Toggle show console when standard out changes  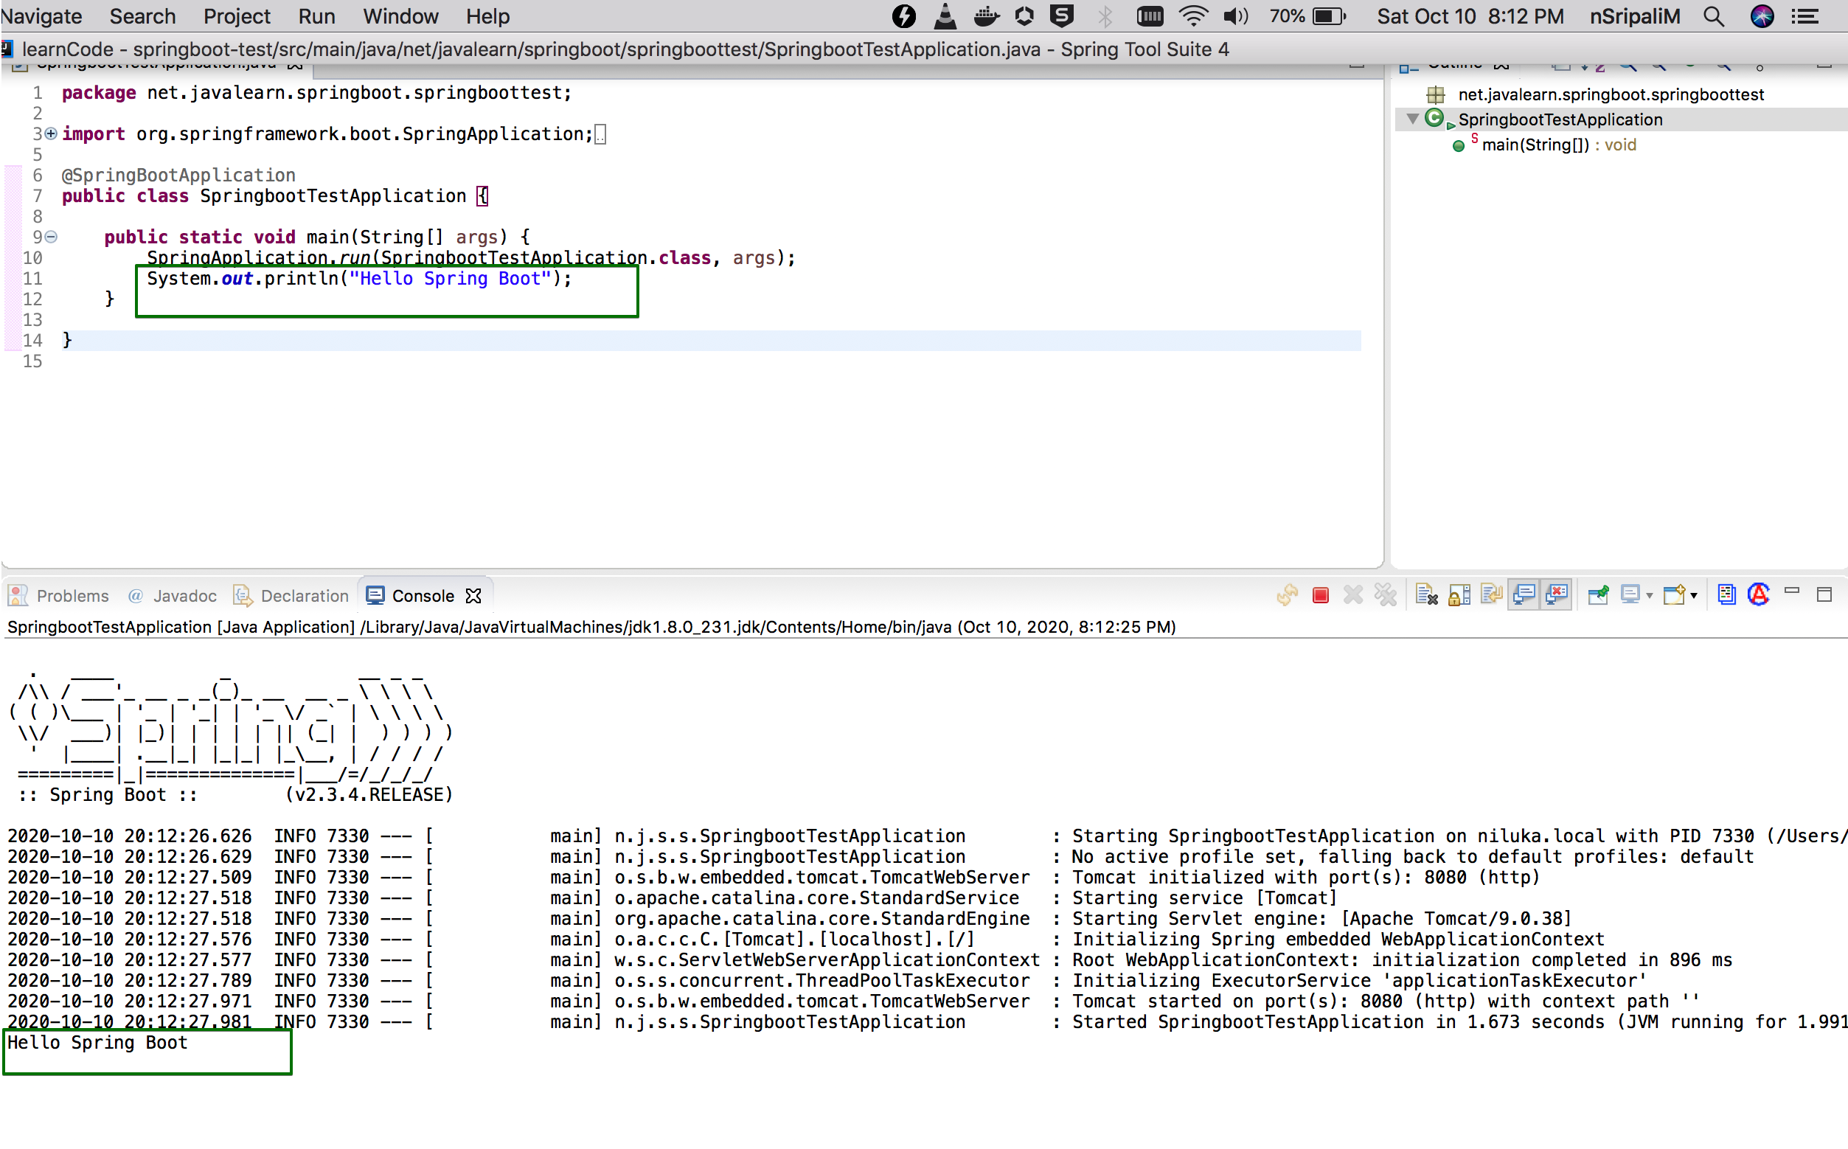pos(1524,595)
